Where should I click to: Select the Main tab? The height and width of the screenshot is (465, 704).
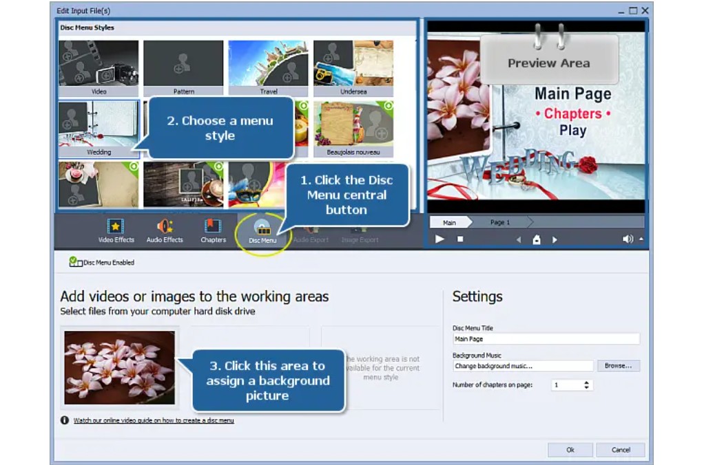point(451,222)
